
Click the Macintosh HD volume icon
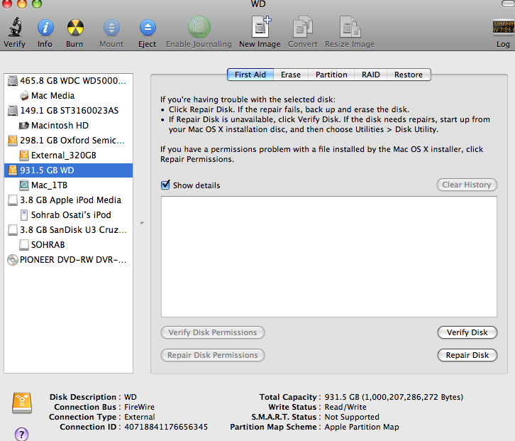[x=24, y=125]
